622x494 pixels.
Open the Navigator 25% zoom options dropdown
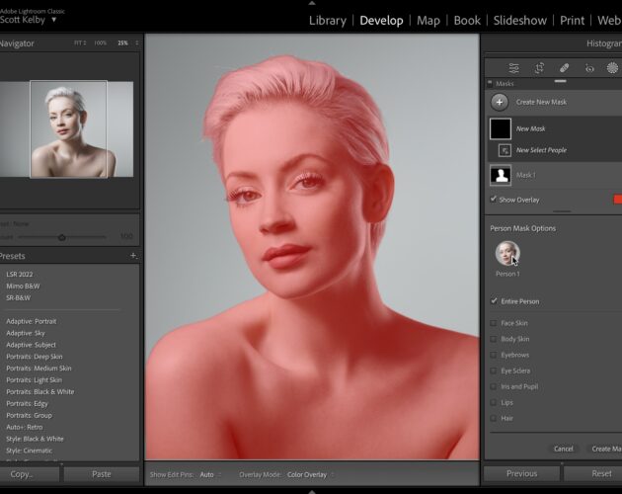[137, 42]
